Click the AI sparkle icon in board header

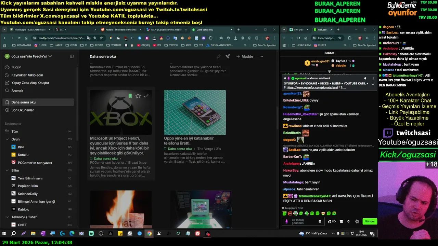(x=219, y=56)
